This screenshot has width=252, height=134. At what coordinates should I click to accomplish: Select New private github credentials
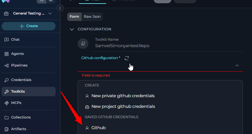point(123,96)
